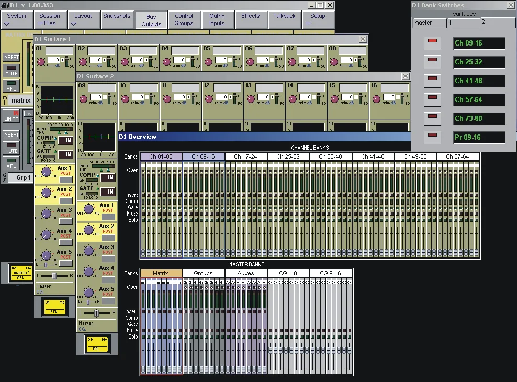The height and width of the screenshot is (382, 517).
Task: Select the master tab in Bank Switches
Action: pyautogui.click(x=429, y=23)
